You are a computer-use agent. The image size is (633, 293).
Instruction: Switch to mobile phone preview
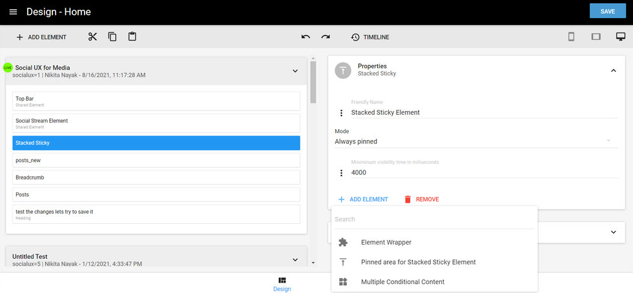tap(571, 37)
